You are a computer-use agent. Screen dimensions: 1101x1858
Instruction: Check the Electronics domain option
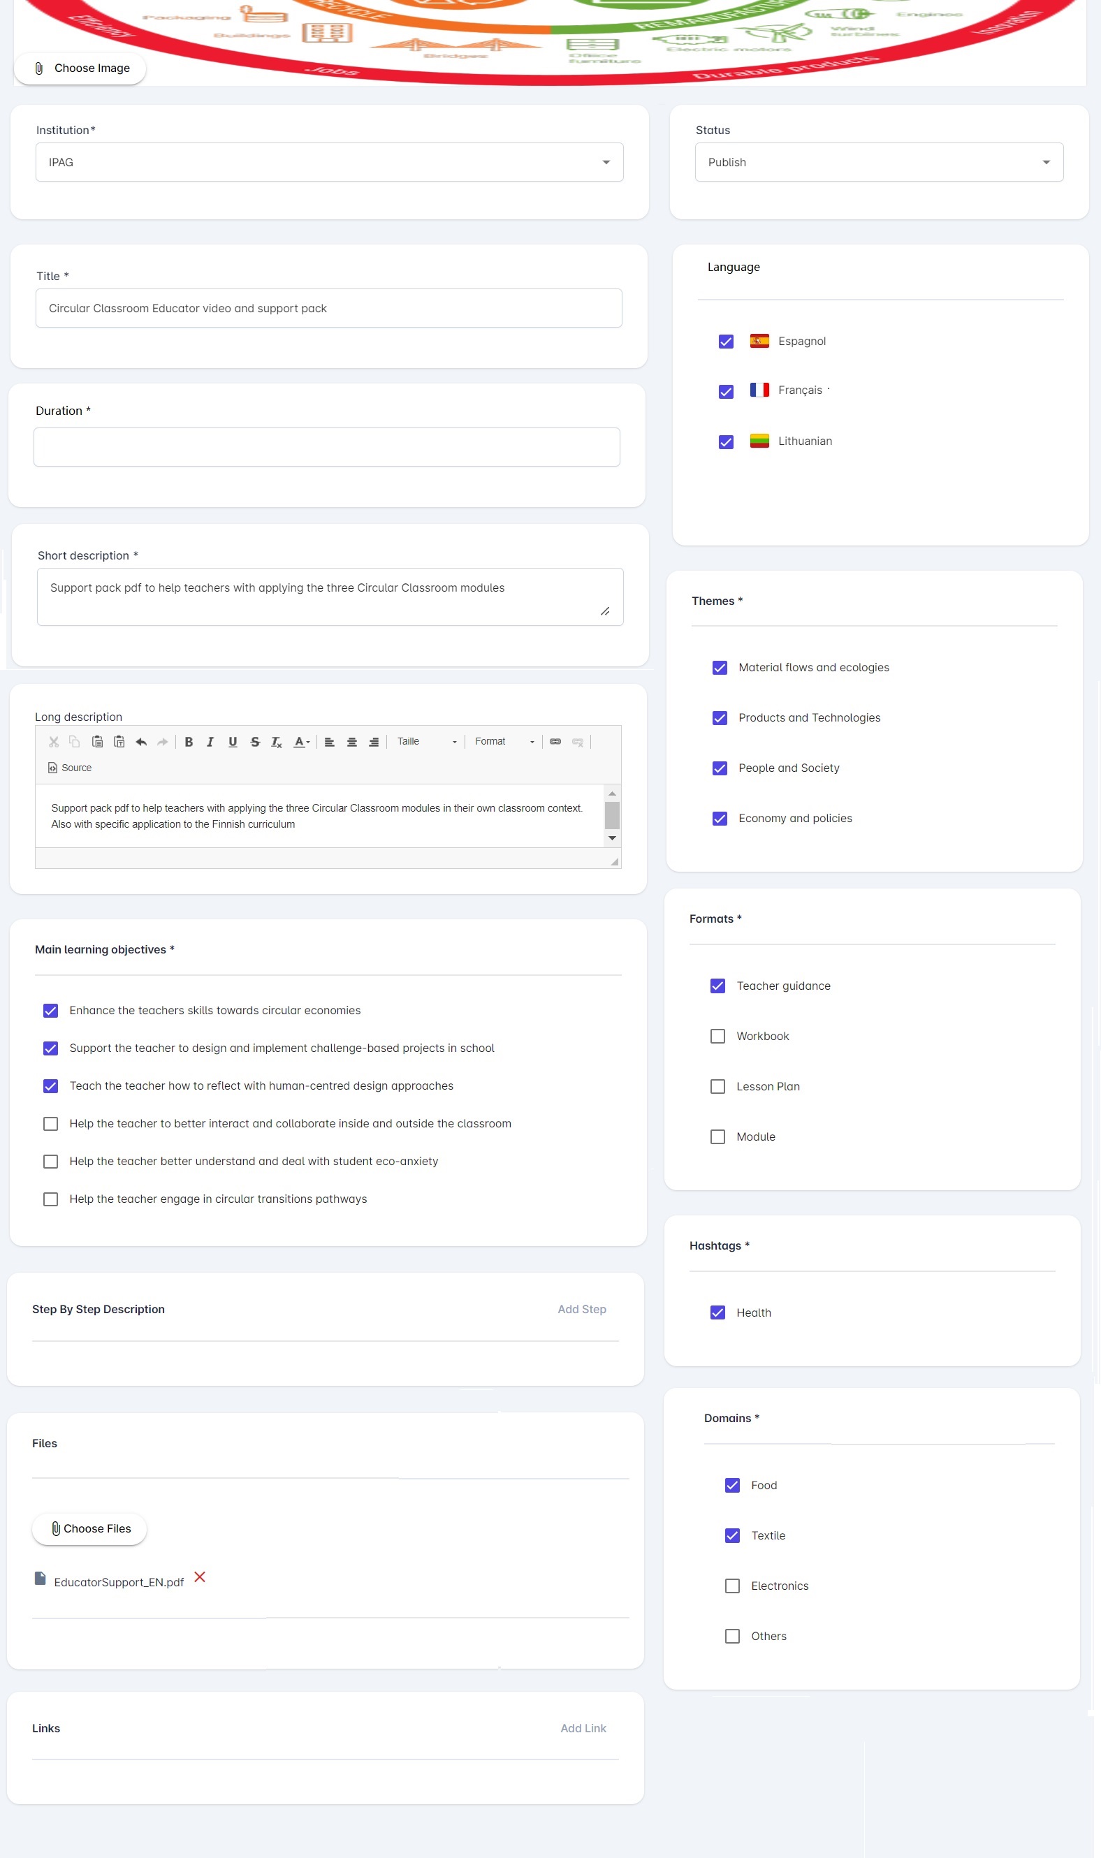tap(732, 1586)
